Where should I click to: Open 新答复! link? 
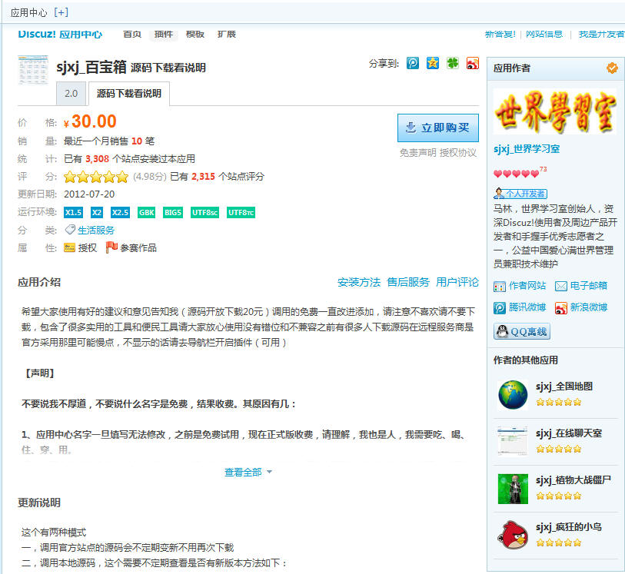(500, 35)
